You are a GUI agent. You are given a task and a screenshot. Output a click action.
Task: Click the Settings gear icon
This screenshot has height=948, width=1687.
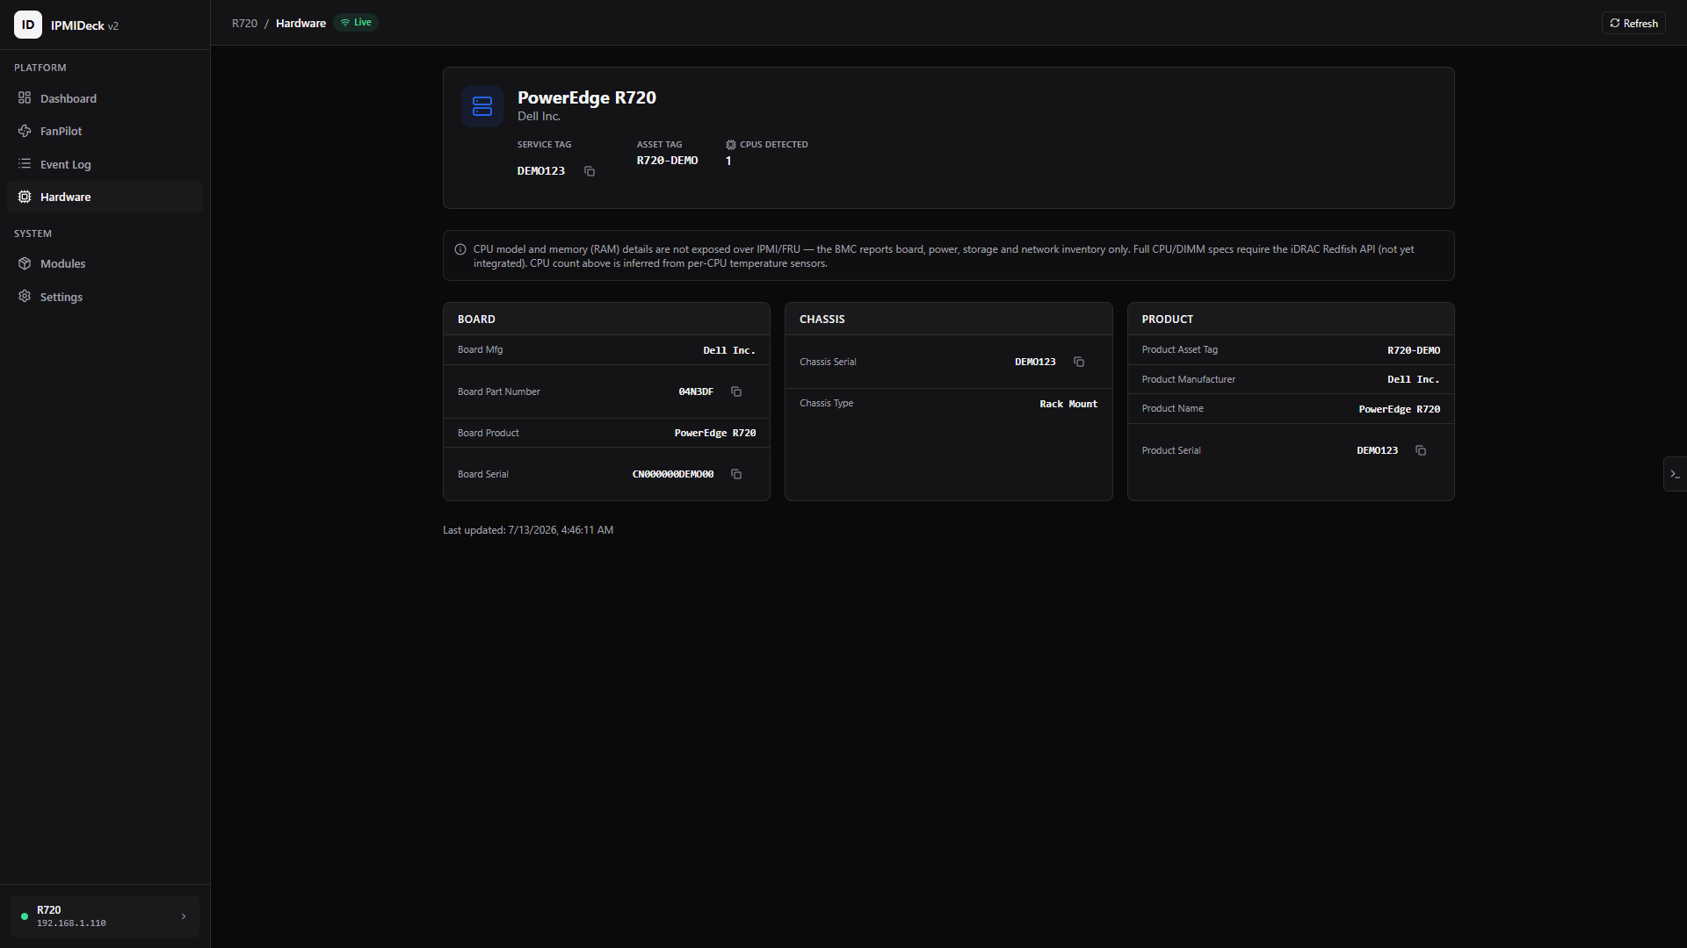point(25,296)
